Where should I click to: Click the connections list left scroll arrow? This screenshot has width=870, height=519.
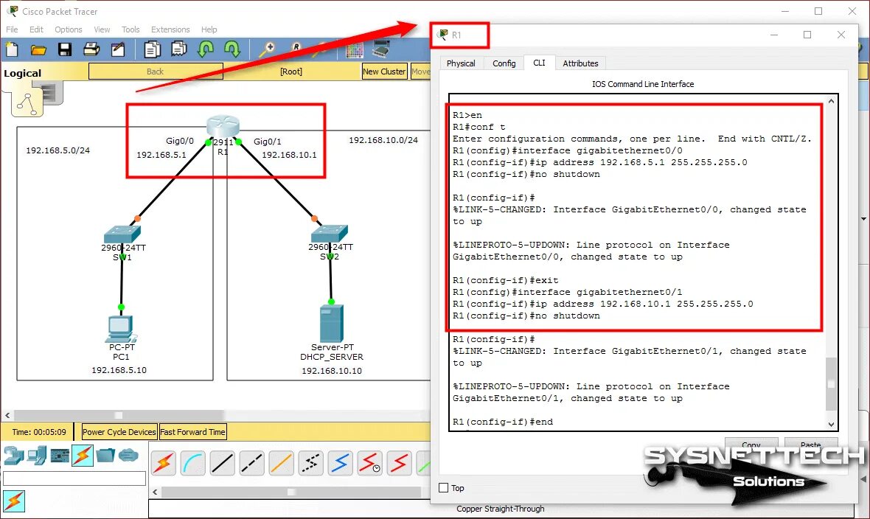[x=155, y=492]
